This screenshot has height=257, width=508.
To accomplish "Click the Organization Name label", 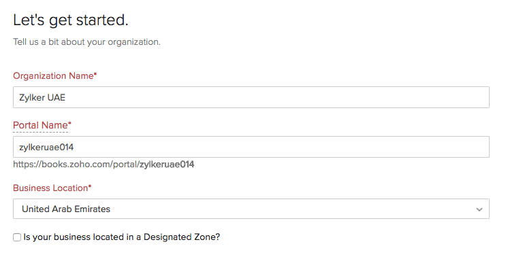I will 53,75.
